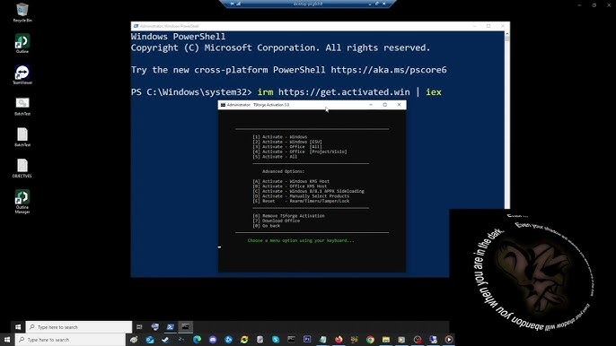Open Discord from the host taskbar
This screenshot has height=346, width=616.
(x=213, y=340)
